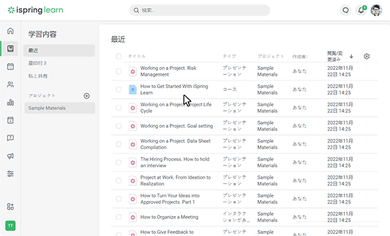Open the megaphone announcements icon
The height and width of the screenshot is (236, 390).
pos(10,156)
